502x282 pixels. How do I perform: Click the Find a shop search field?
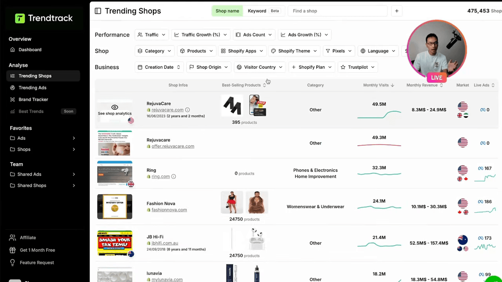click(337, 11)
